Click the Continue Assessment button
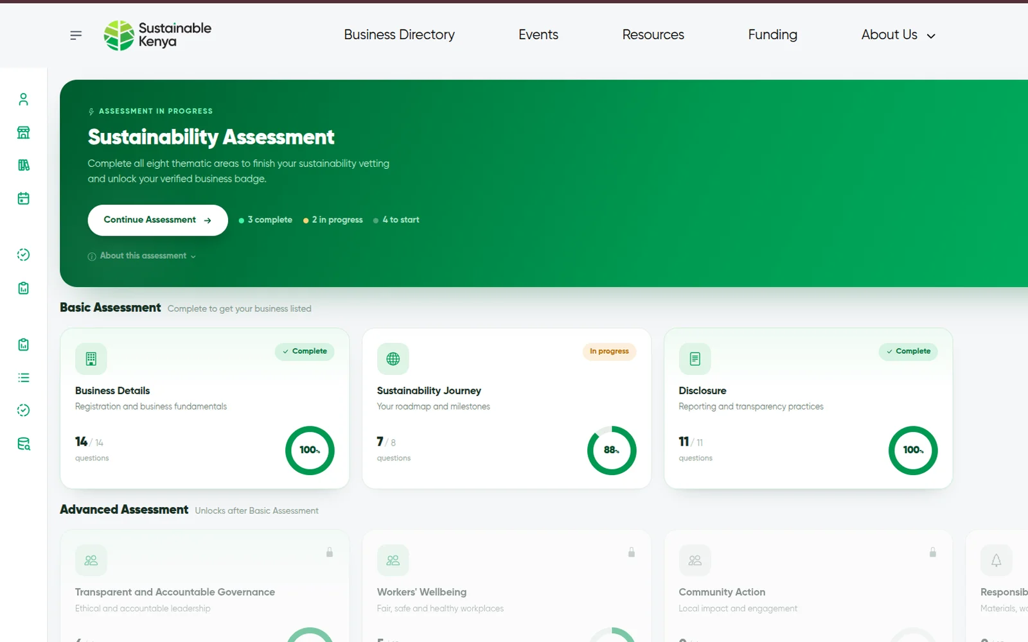The image size is (1028, 642). (158, 220)
